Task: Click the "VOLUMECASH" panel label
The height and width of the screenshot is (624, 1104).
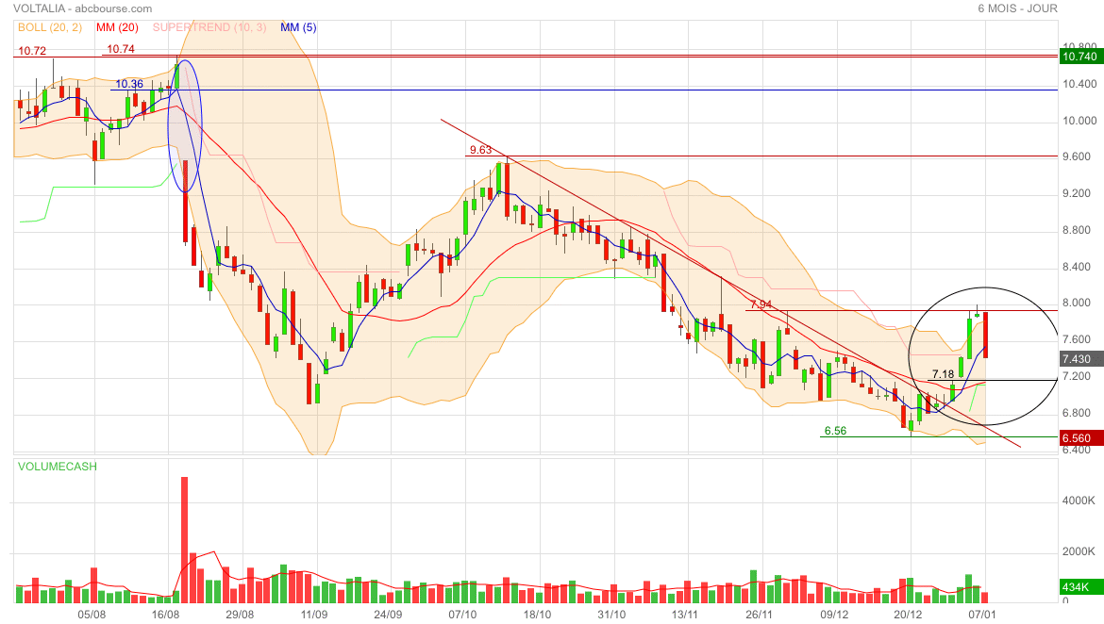Action: [x=58, y=467]
